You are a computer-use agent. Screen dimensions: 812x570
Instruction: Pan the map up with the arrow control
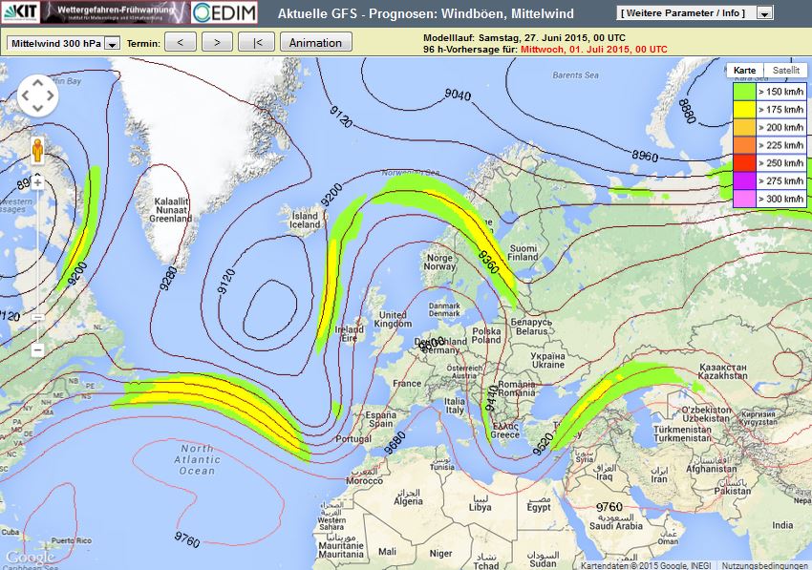click(38, 83)
